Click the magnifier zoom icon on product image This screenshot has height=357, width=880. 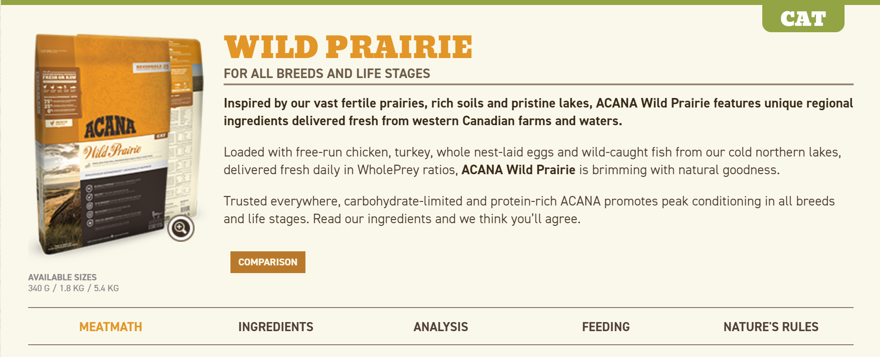pos(180,228)
